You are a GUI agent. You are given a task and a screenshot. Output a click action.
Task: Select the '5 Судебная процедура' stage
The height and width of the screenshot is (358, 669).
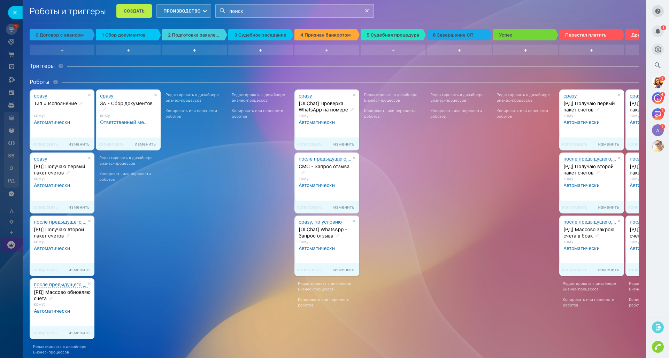tap(392, 35)
